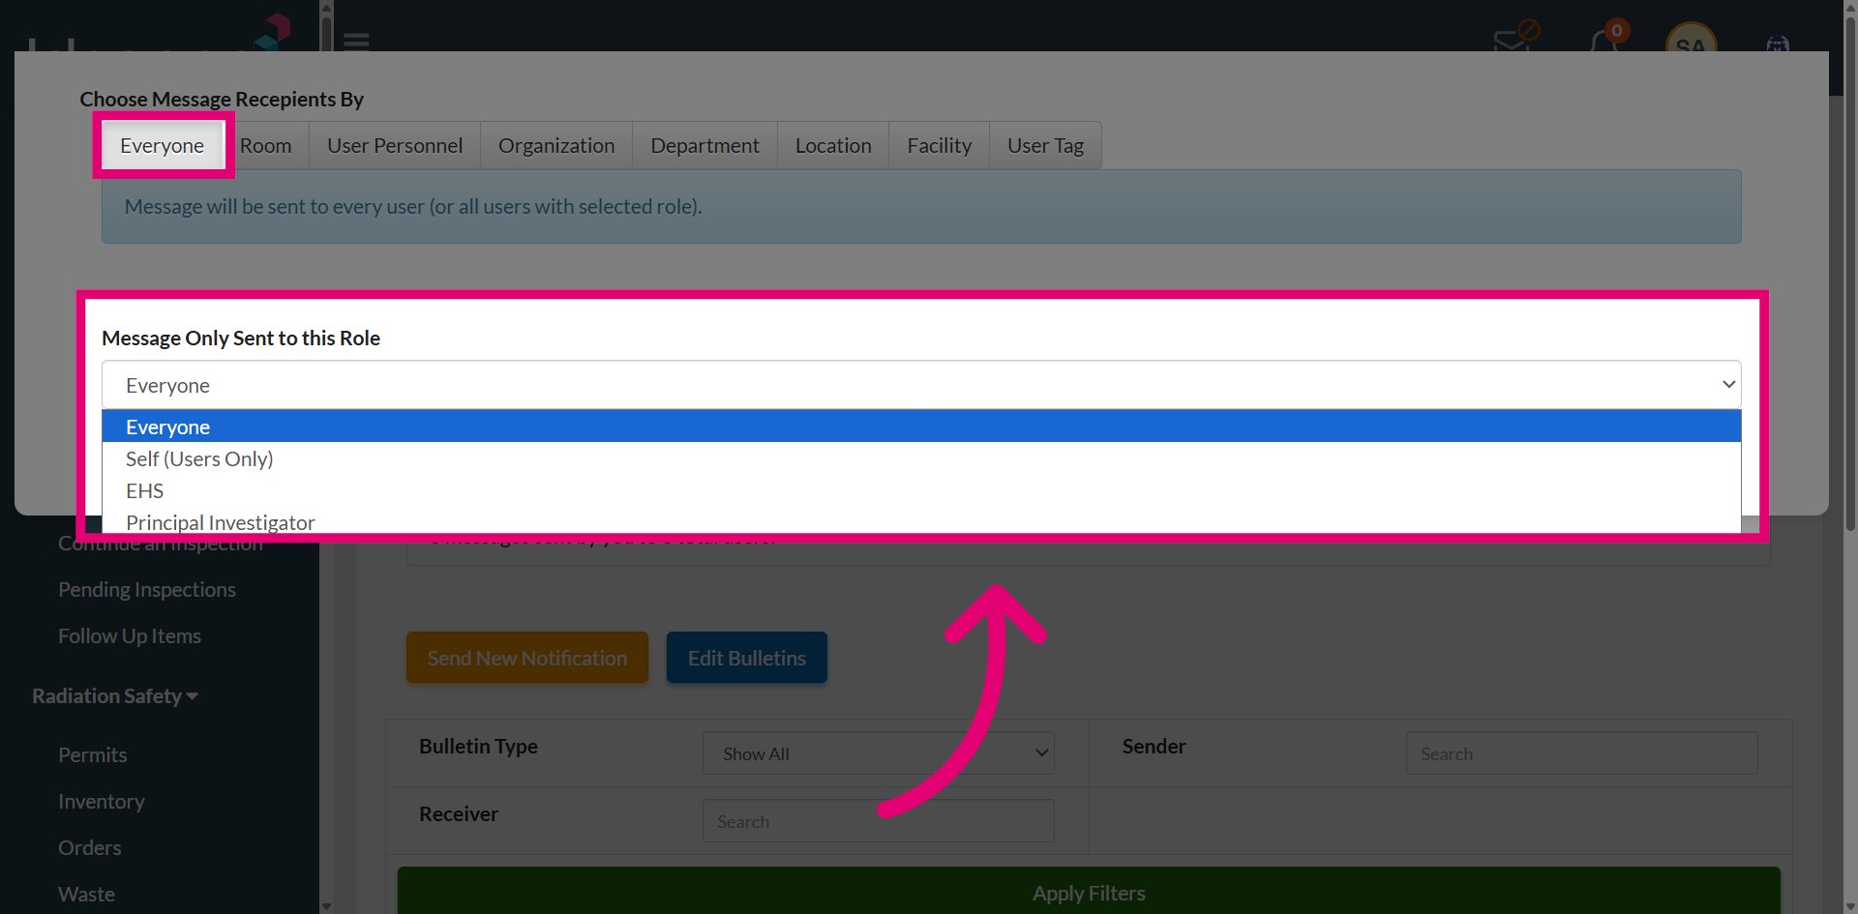Toggle the hamburger menu icon
The height and width of the screenshot is (914, 1858).
pyautogui.click(x=356, y=41)
